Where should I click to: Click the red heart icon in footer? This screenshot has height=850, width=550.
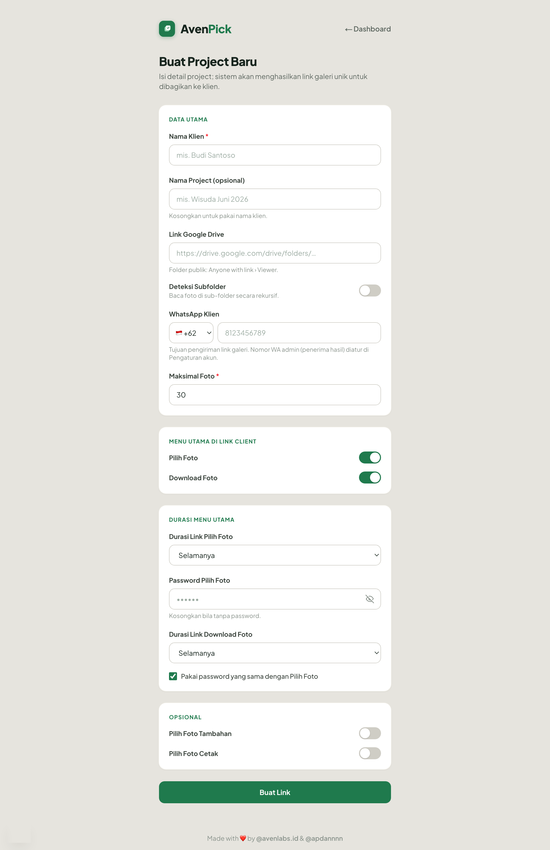click(243, 838)
